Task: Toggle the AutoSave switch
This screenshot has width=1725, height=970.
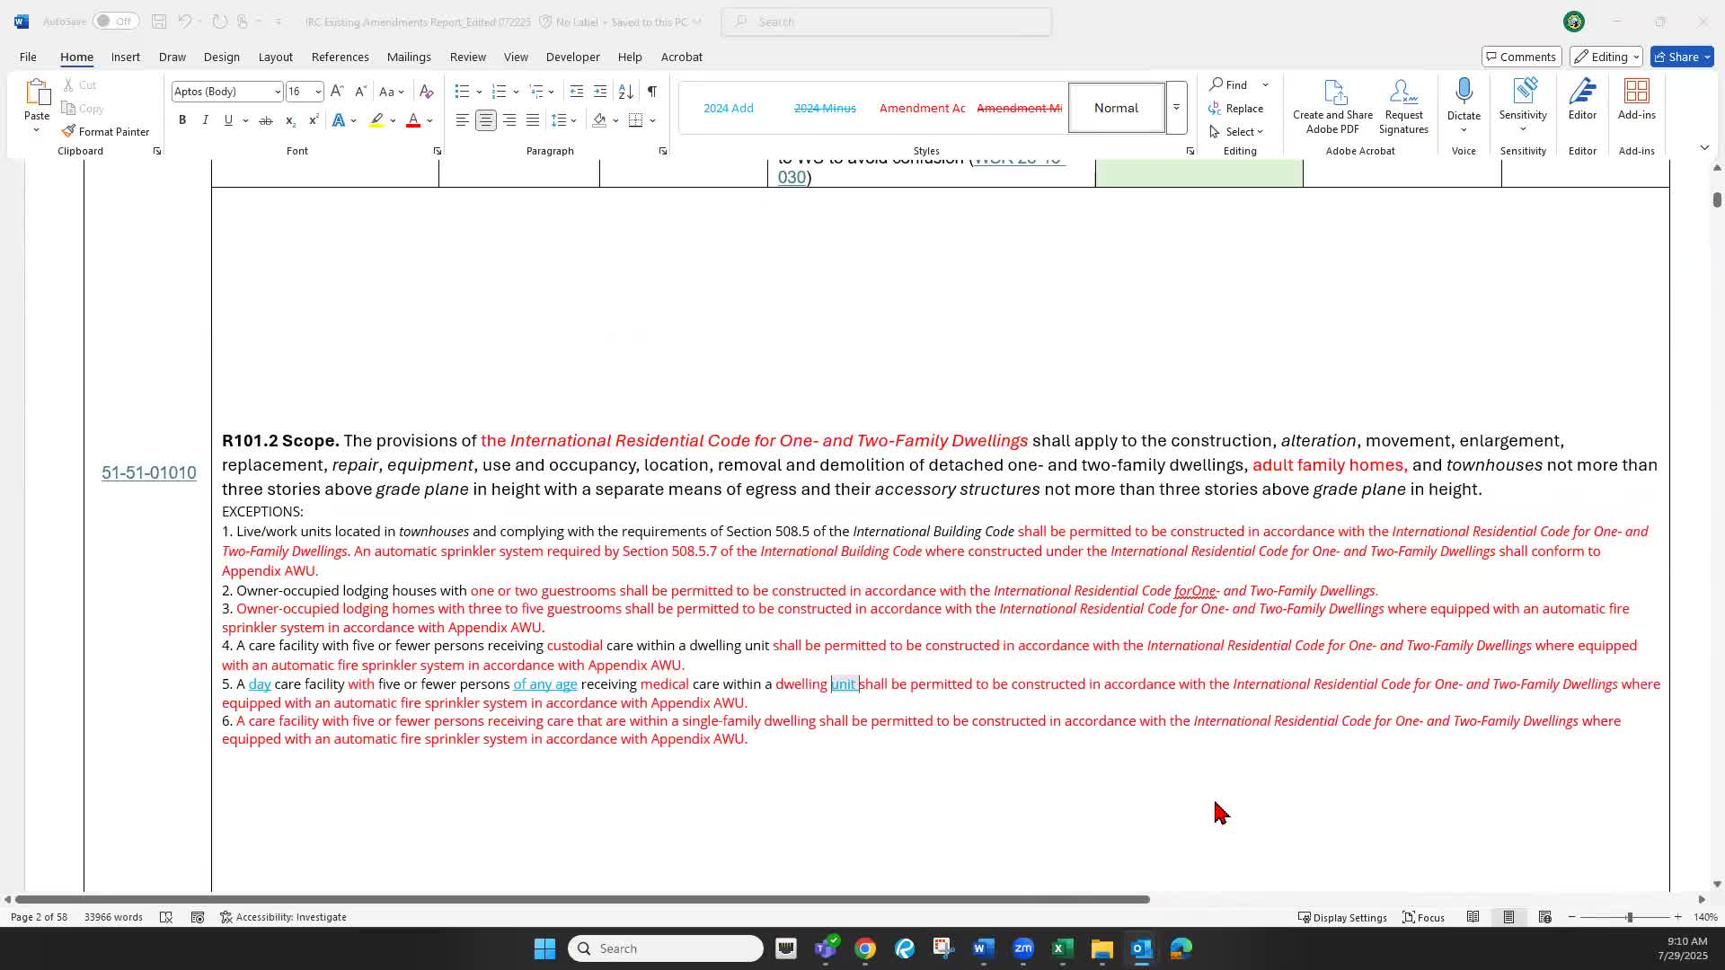Action: (x=115, y=21)
